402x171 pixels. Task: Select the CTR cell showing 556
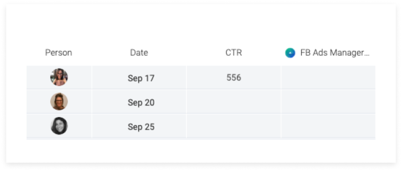pyautogui.click(x=234, y=78)
